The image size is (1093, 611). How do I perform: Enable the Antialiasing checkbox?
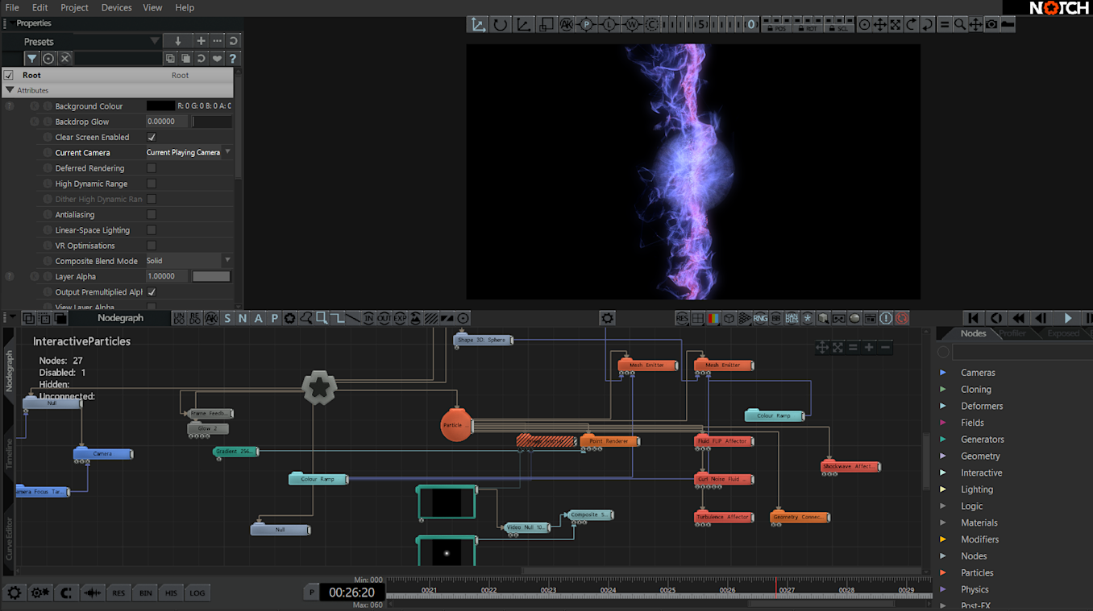click(151, 215)
